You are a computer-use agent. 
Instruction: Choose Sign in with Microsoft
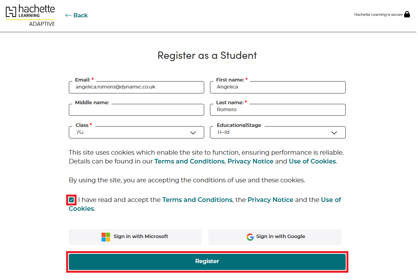(x=135, y=237)
